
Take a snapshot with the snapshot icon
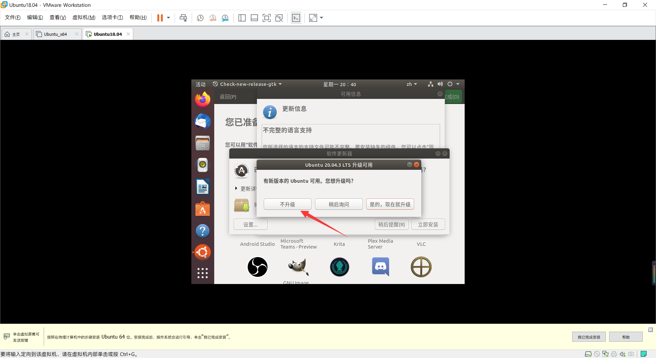[x=200, y=18]
